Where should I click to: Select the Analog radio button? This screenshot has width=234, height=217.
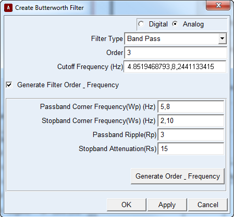tap(175, 24)
